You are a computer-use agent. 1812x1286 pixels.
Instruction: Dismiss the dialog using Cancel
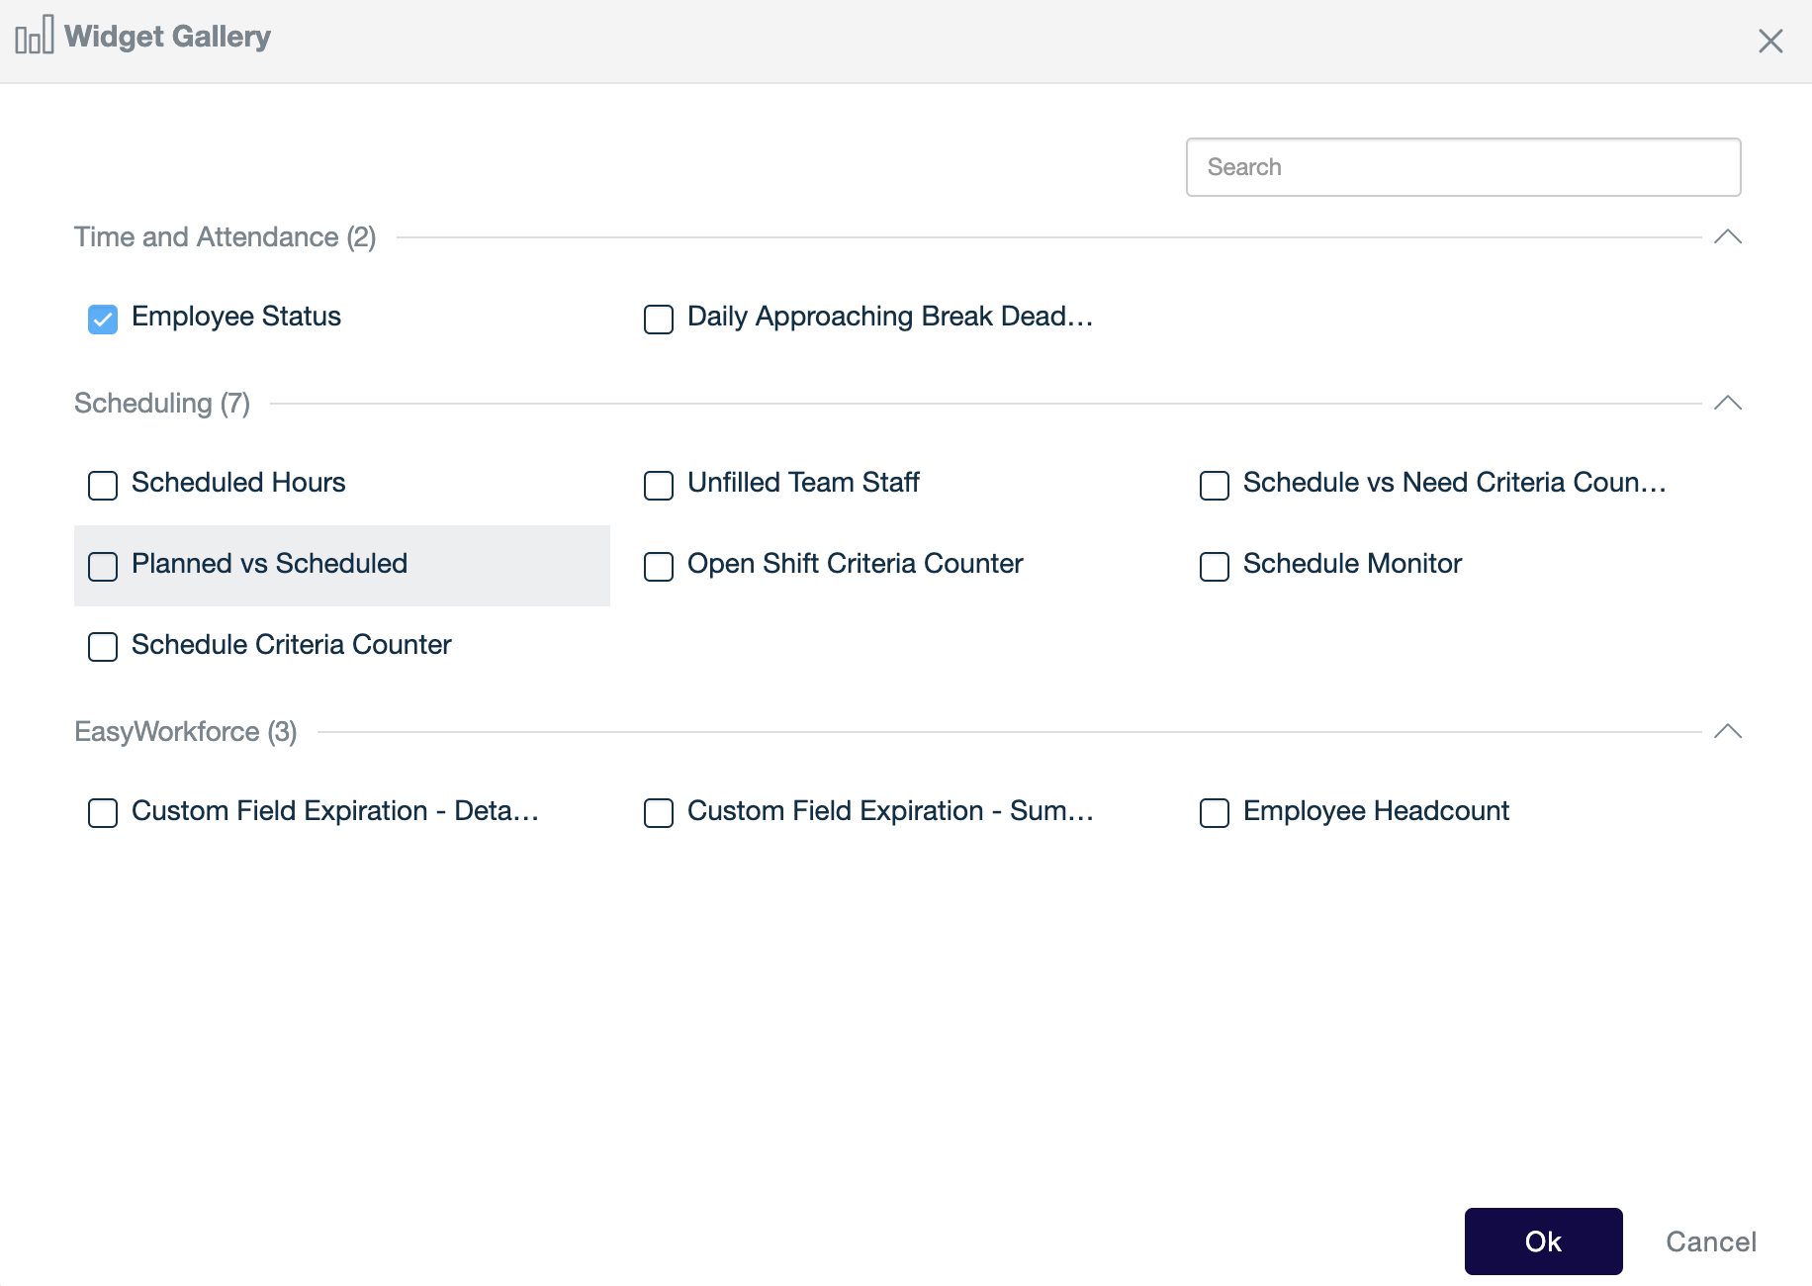[x=1711, y=1240]
